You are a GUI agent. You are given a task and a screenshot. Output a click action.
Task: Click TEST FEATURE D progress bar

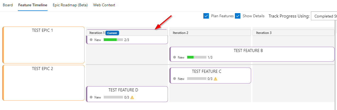pyautogui.click(x=113, y=97)
